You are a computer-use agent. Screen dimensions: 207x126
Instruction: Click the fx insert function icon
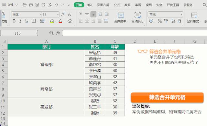tap(58, 33)
